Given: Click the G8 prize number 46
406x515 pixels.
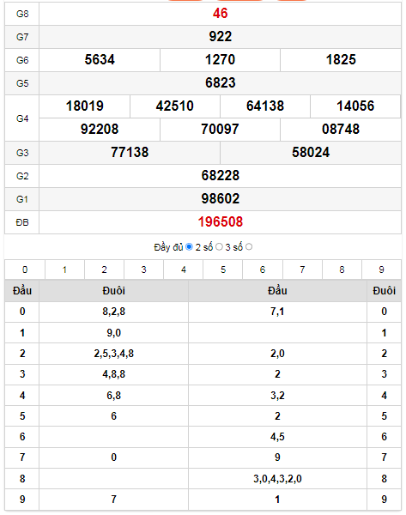Looking at the screenshot, I should (x=220, y=14).
